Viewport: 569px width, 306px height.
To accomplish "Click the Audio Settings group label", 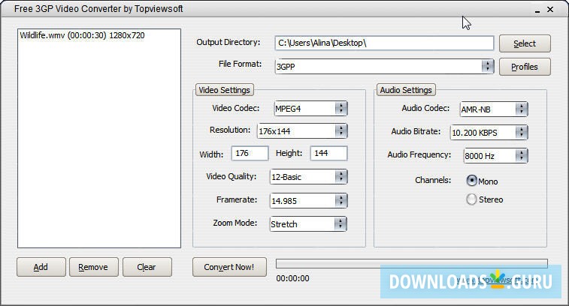I will point(406,90).
